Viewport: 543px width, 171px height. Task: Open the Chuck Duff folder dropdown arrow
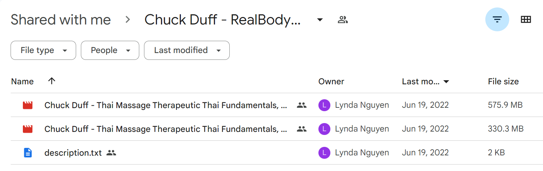tap(320, 20)
